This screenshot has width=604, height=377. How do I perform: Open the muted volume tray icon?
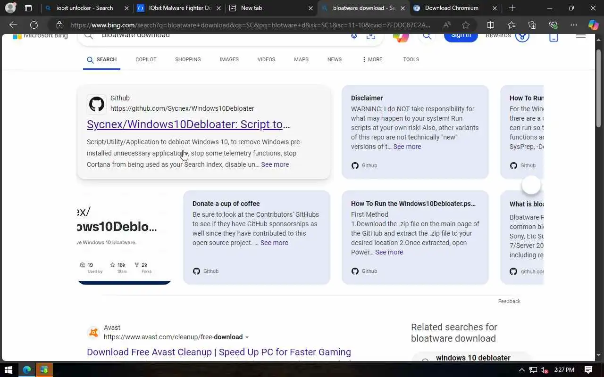click(544, 370)
